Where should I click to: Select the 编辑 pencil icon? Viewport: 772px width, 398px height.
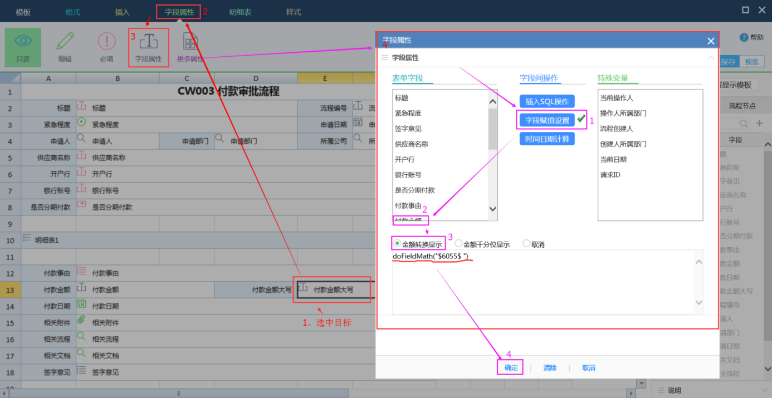(x=65, y=42)
